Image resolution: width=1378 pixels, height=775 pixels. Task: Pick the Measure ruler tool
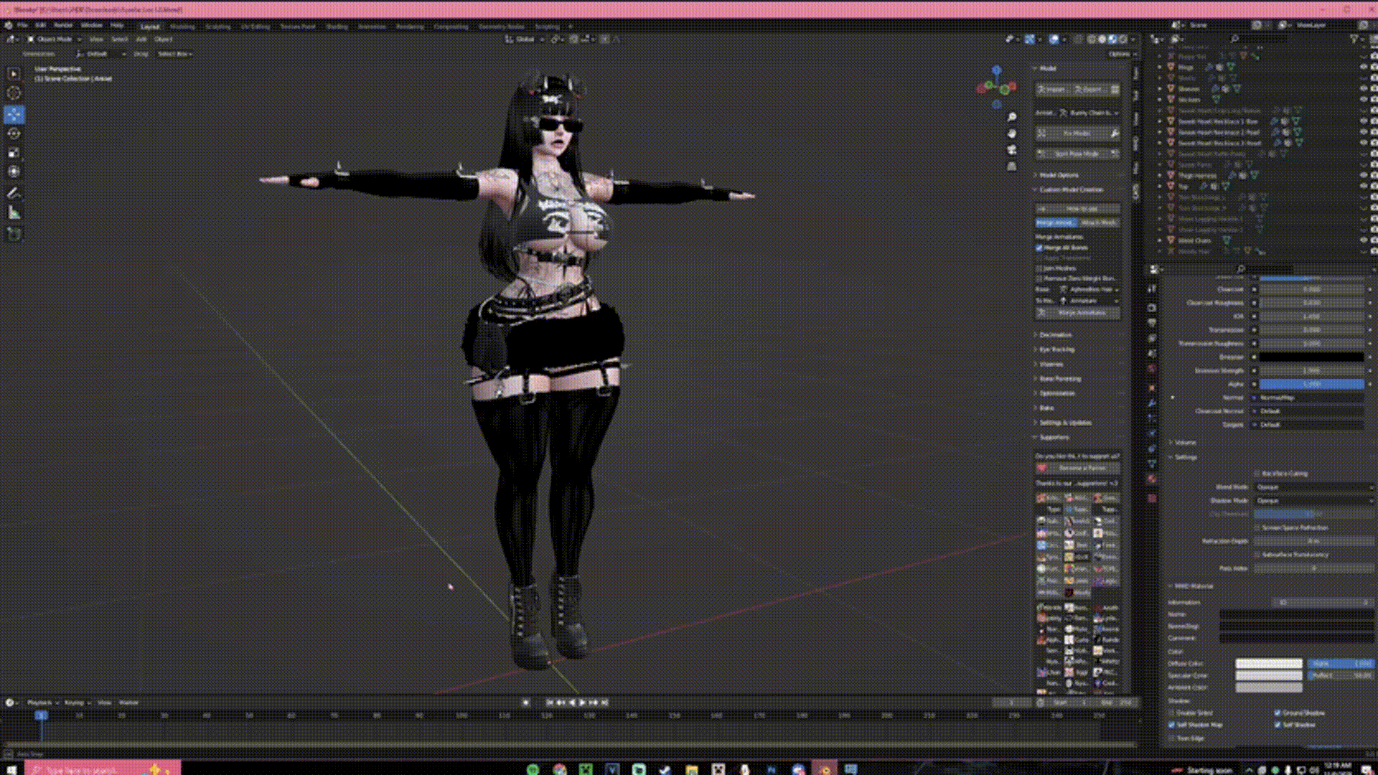click(x=14, y=212)
